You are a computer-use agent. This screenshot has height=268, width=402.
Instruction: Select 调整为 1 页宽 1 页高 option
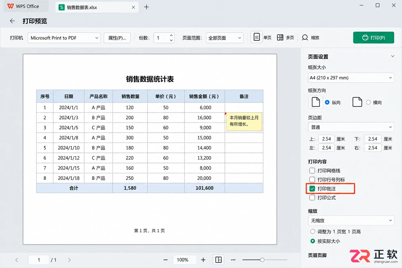(x=313, y=231)
